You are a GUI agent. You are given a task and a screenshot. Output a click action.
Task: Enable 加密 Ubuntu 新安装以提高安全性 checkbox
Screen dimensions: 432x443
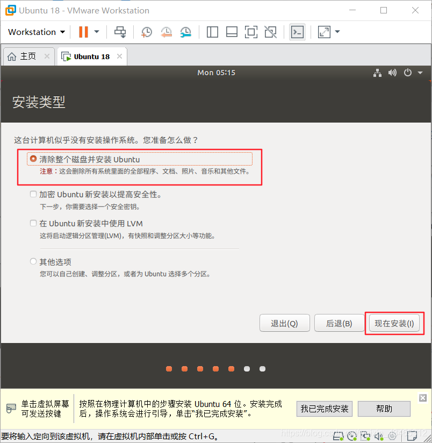coord(33,194)
